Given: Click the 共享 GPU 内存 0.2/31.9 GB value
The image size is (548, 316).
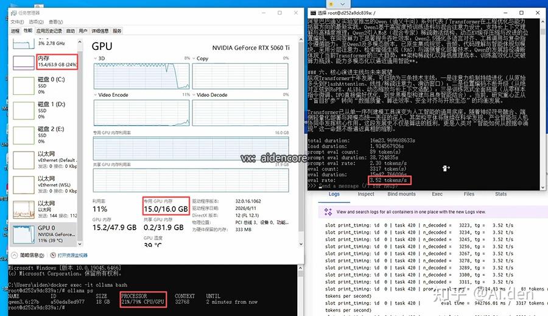Looking at the screenshot, I should (x=164, y=228).
